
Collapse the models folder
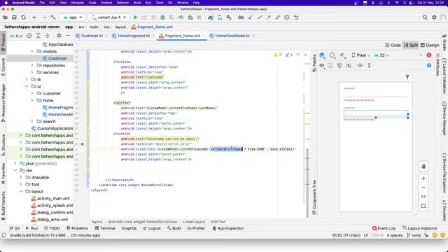coord(32,51)
